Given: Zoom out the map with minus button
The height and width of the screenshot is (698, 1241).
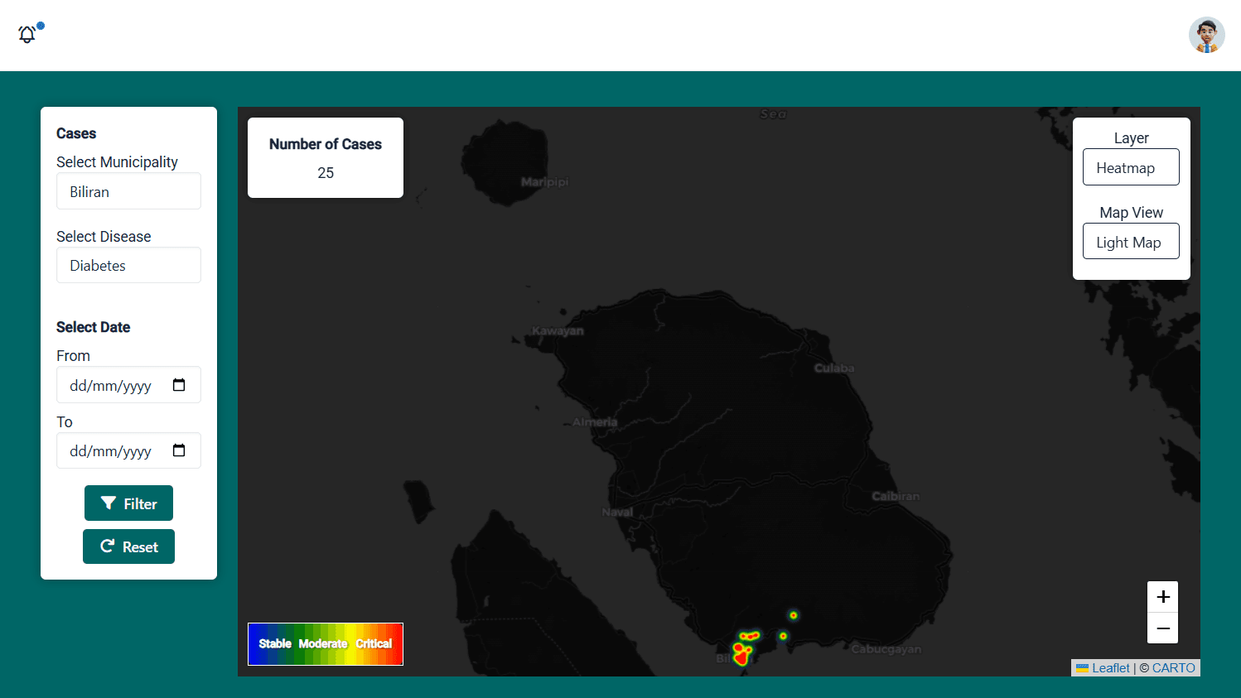Looking at the screenshot, I should click(x=1162, y=628).
